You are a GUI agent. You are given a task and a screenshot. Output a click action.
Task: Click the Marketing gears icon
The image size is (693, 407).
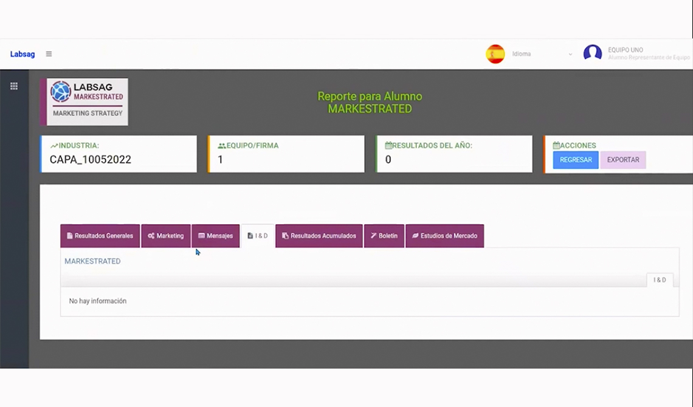(151, 236)
